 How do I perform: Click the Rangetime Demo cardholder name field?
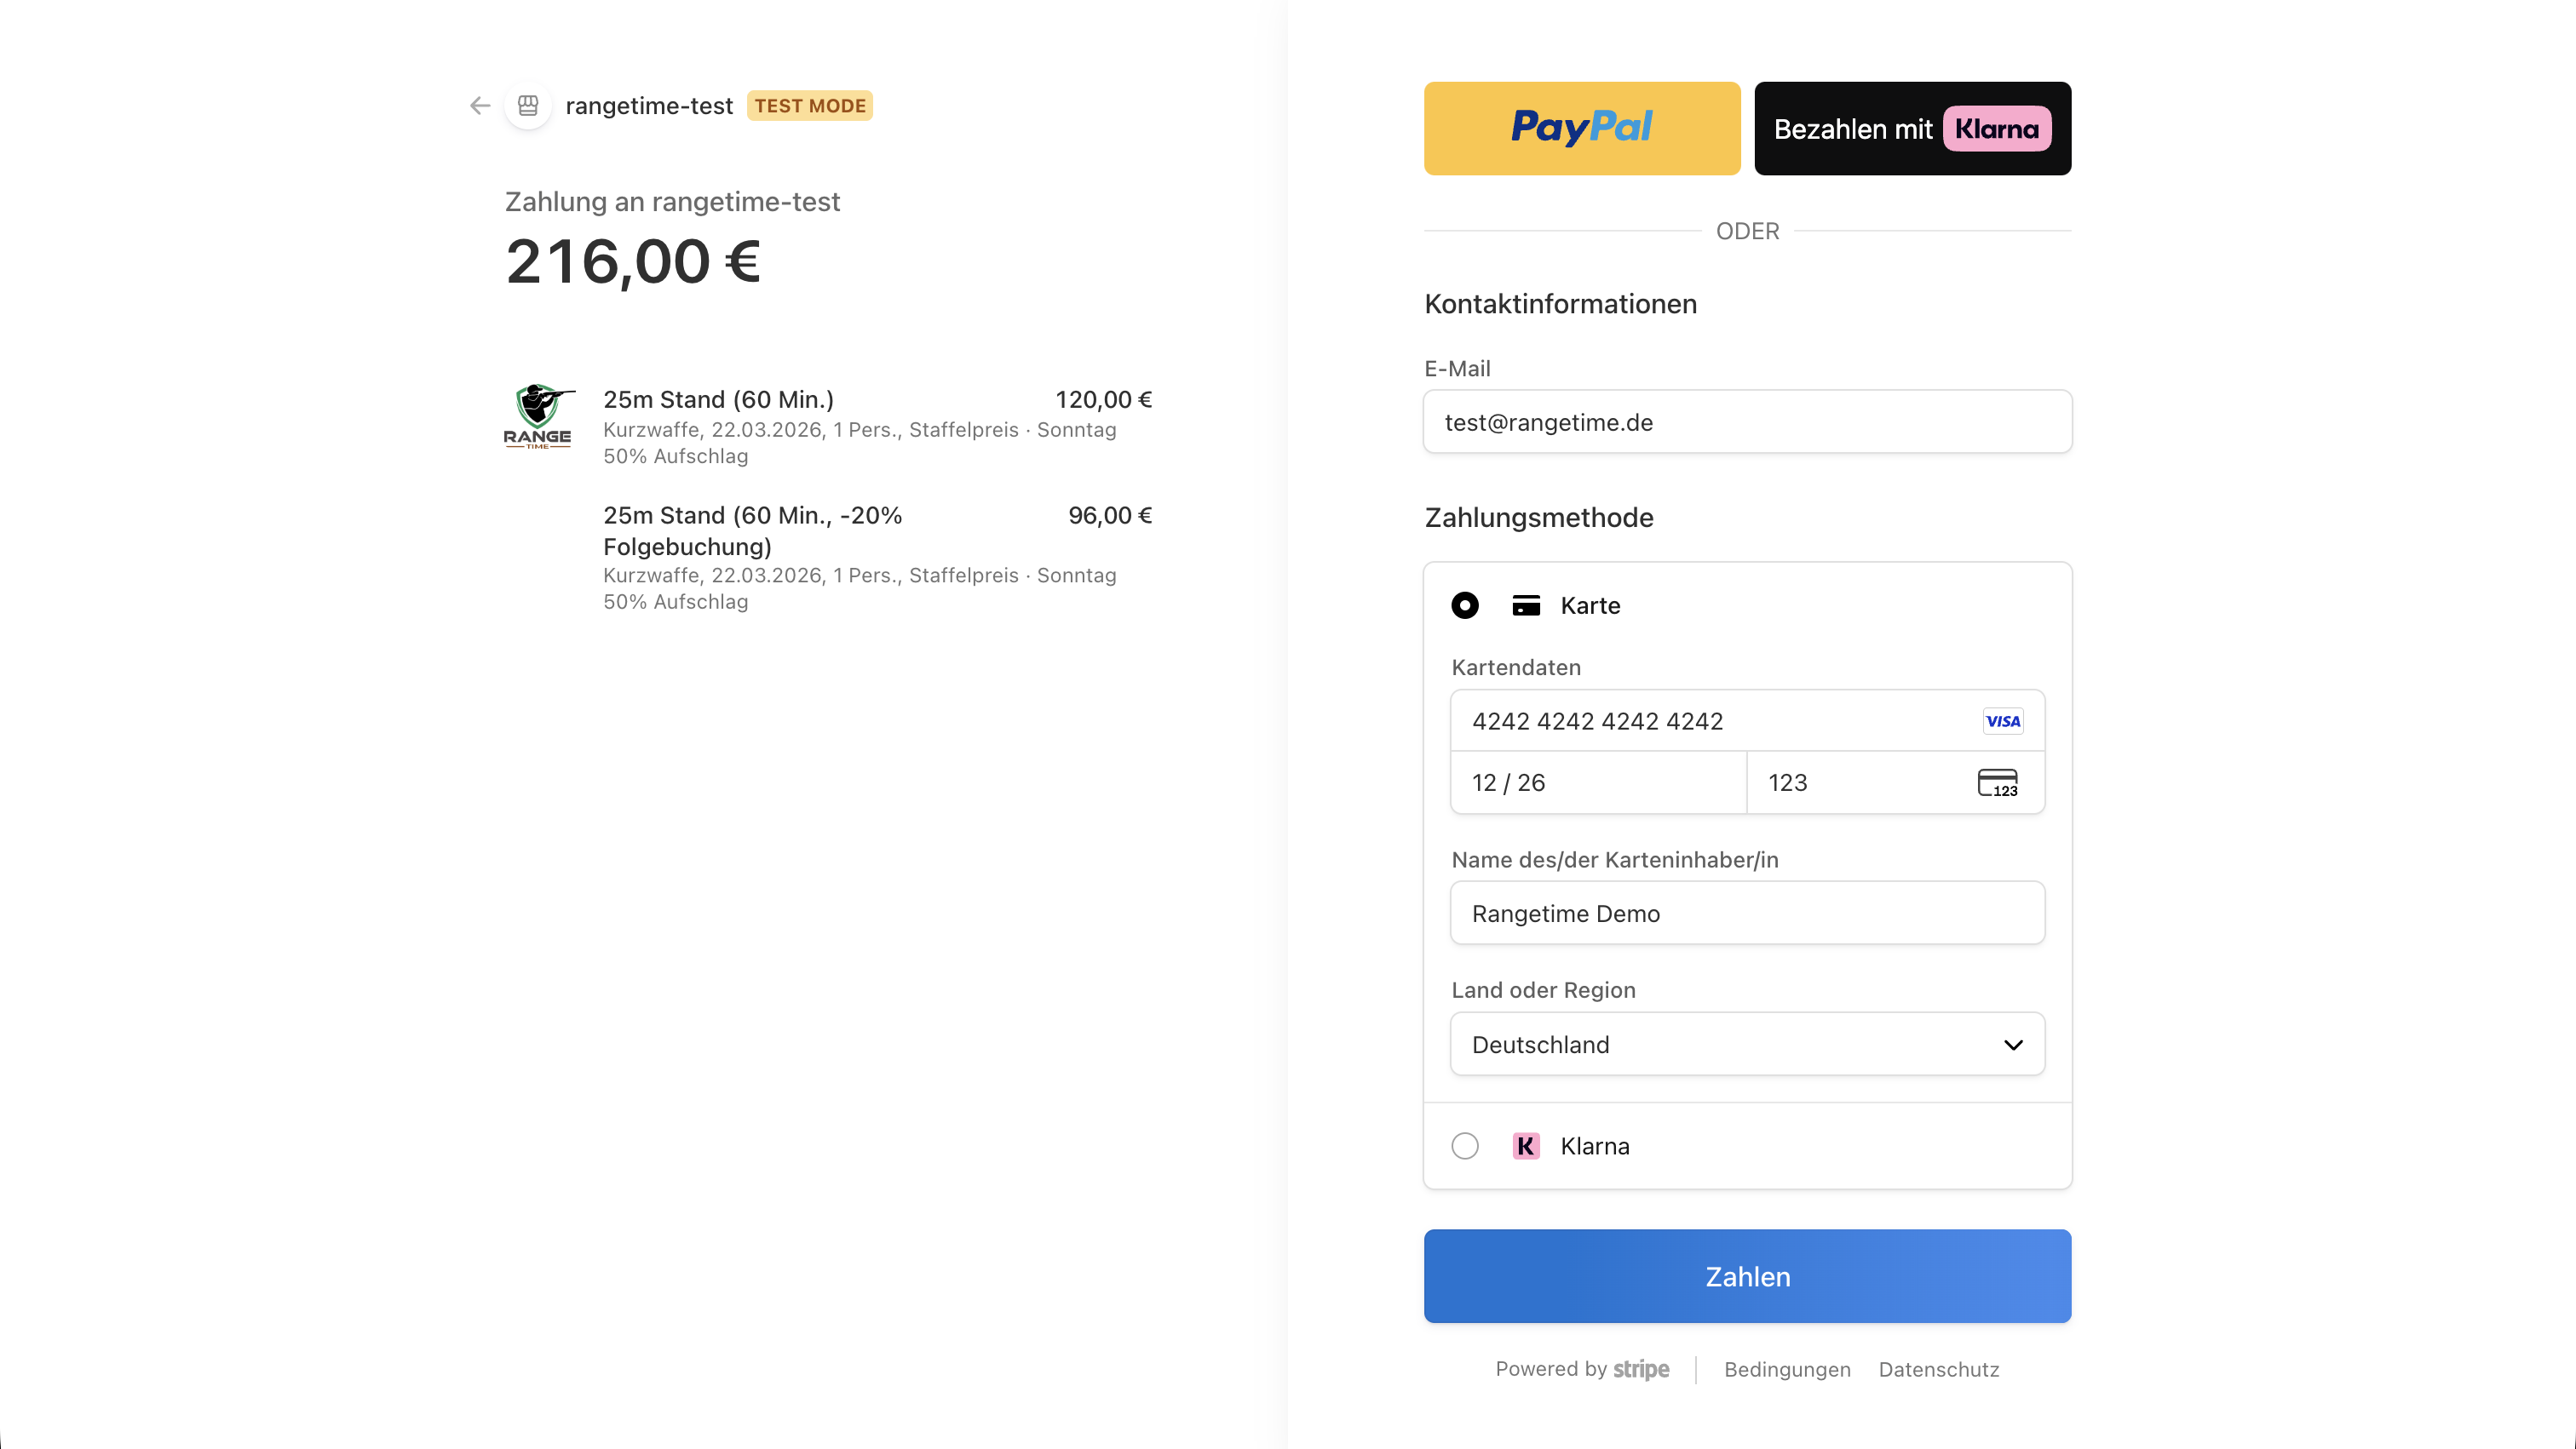(x=1746, y=913)
